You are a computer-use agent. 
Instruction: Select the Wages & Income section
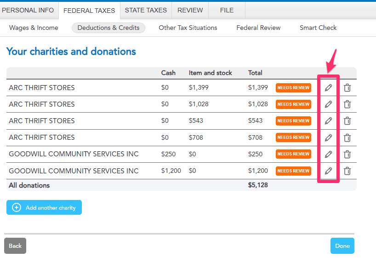pyautogui.click(x=34, y=28)
